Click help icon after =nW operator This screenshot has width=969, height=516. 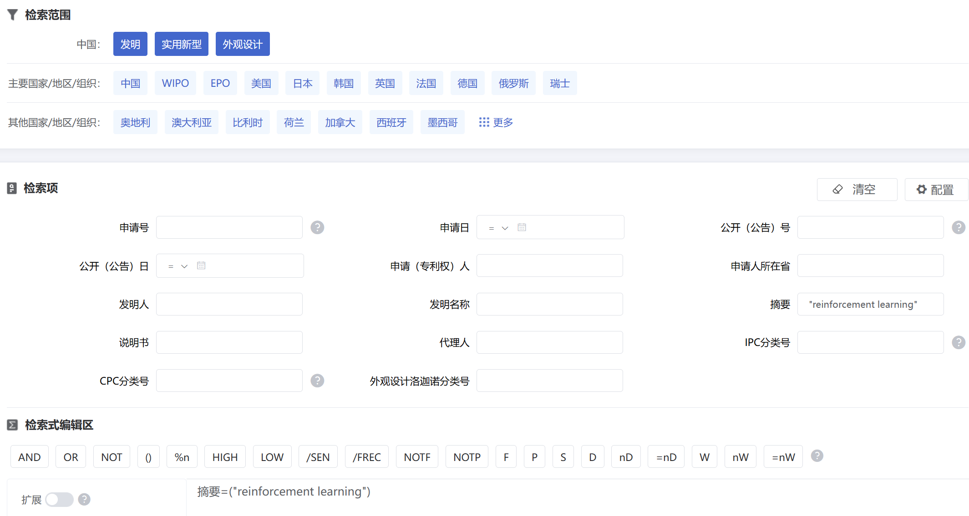pyautogui.click(x=817, y=456)
